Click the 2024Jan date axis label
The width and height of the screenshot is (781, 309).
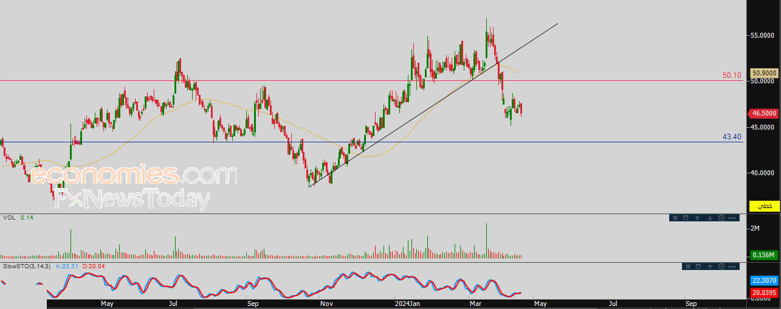pos(407,303)
